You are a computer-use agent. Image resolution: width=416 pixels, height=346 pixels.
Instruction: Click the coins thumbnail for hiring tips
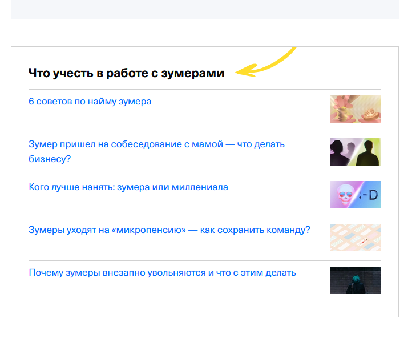click(x=355, y=109)
